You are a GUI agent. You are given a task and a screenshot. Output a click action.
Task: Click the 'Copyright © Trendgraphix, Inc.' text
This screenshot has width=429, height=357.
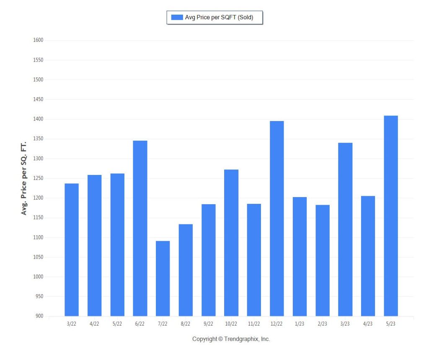231,339
